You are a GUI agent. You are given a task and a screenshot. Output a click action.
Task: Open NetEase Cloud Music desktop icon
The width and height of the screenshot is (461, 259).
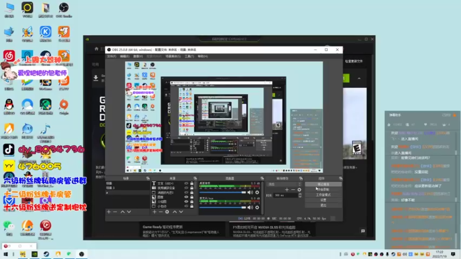click(x=9, y=55)
